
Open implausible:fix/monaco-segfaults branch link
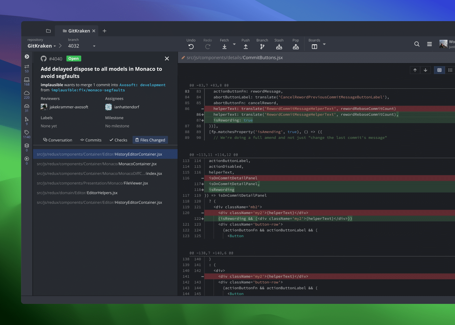88,90
